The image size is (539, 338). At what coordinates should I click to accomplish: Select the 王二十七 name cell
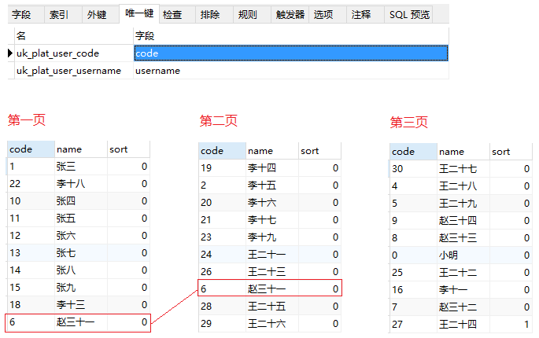(x=463, y=169)
